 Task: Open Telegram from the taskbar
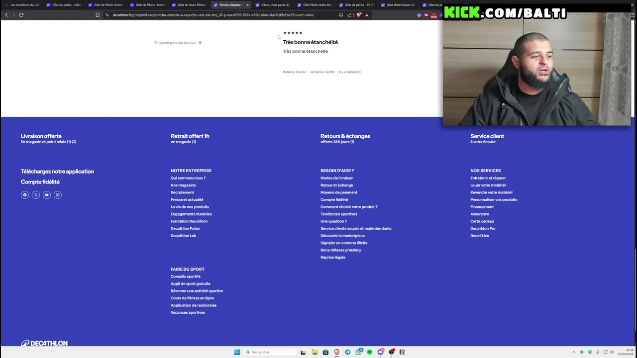tap(347, 352)
